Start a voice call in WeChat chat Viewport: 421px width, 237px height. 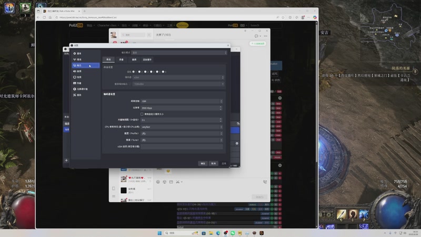point(265,182)
